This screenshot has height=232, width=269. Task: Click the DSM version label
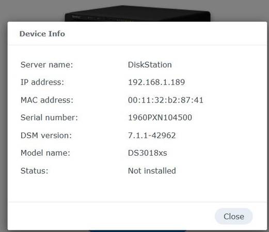[46, 136]
